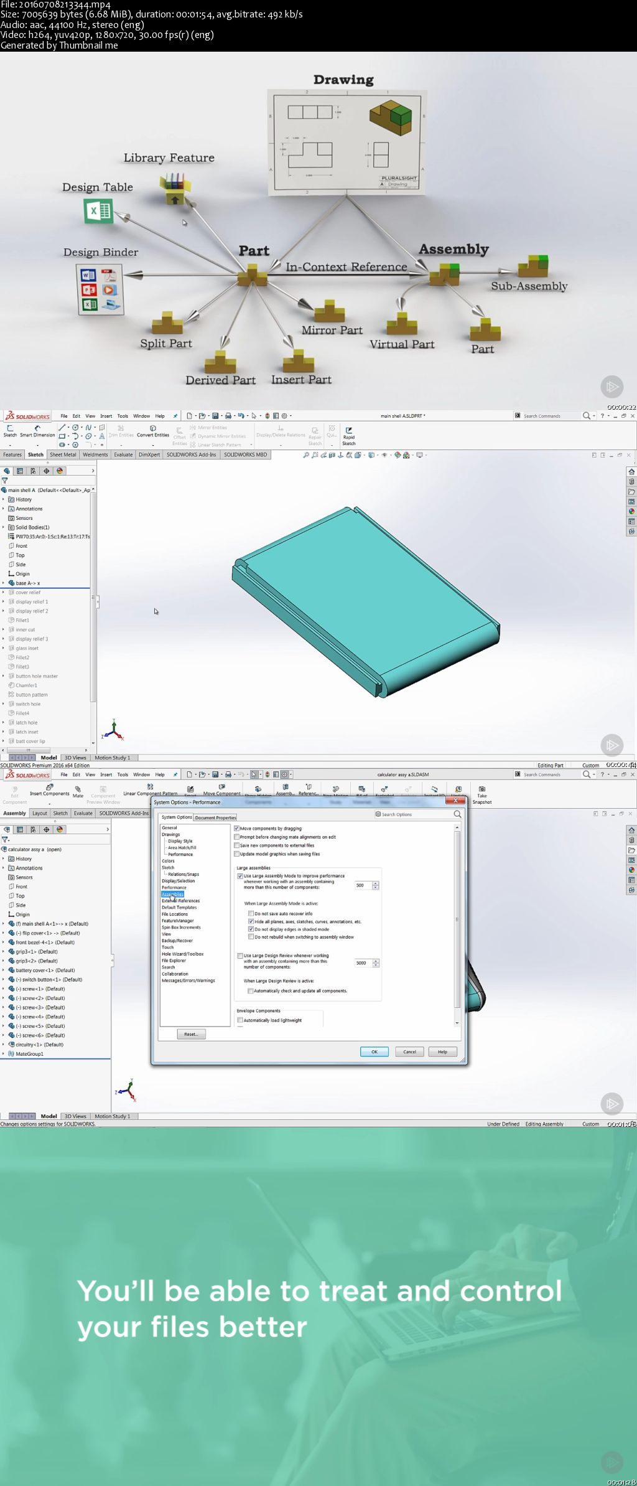Click the Help button in options dialog
Viewport: 637px width, 1486px height.
coord(442,1051)
